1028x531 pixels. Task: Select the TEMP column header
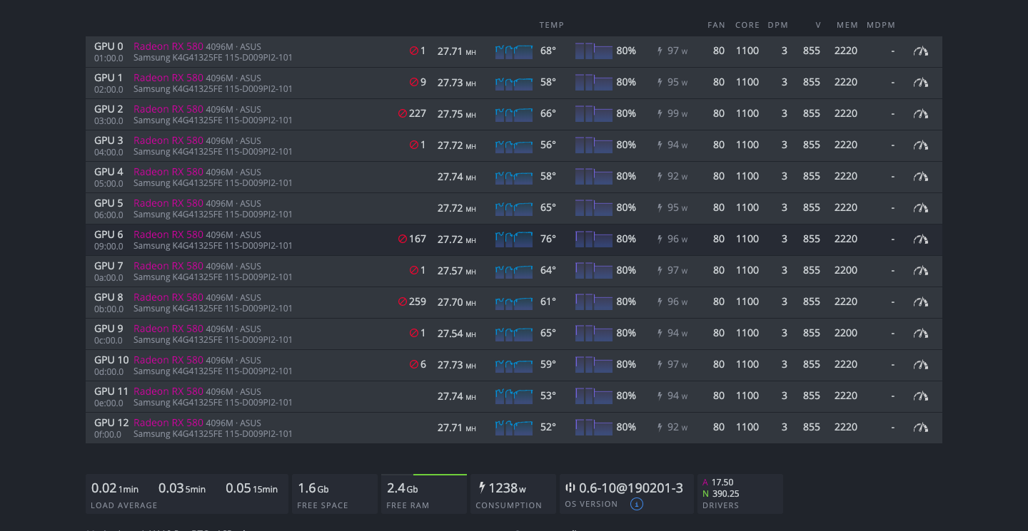(552, 25)
